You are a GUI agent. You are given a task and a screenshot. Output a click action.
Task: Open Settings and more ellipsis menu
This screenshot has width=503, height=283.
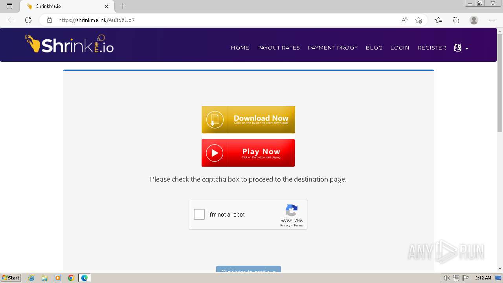point(492,20)
